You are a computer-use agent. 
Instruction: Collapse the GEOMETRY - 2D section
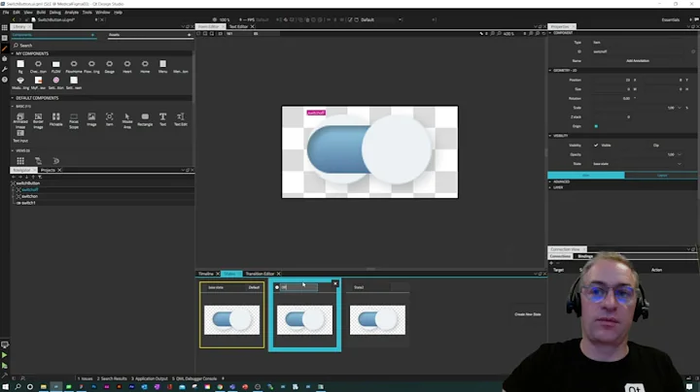pos(550,71)
